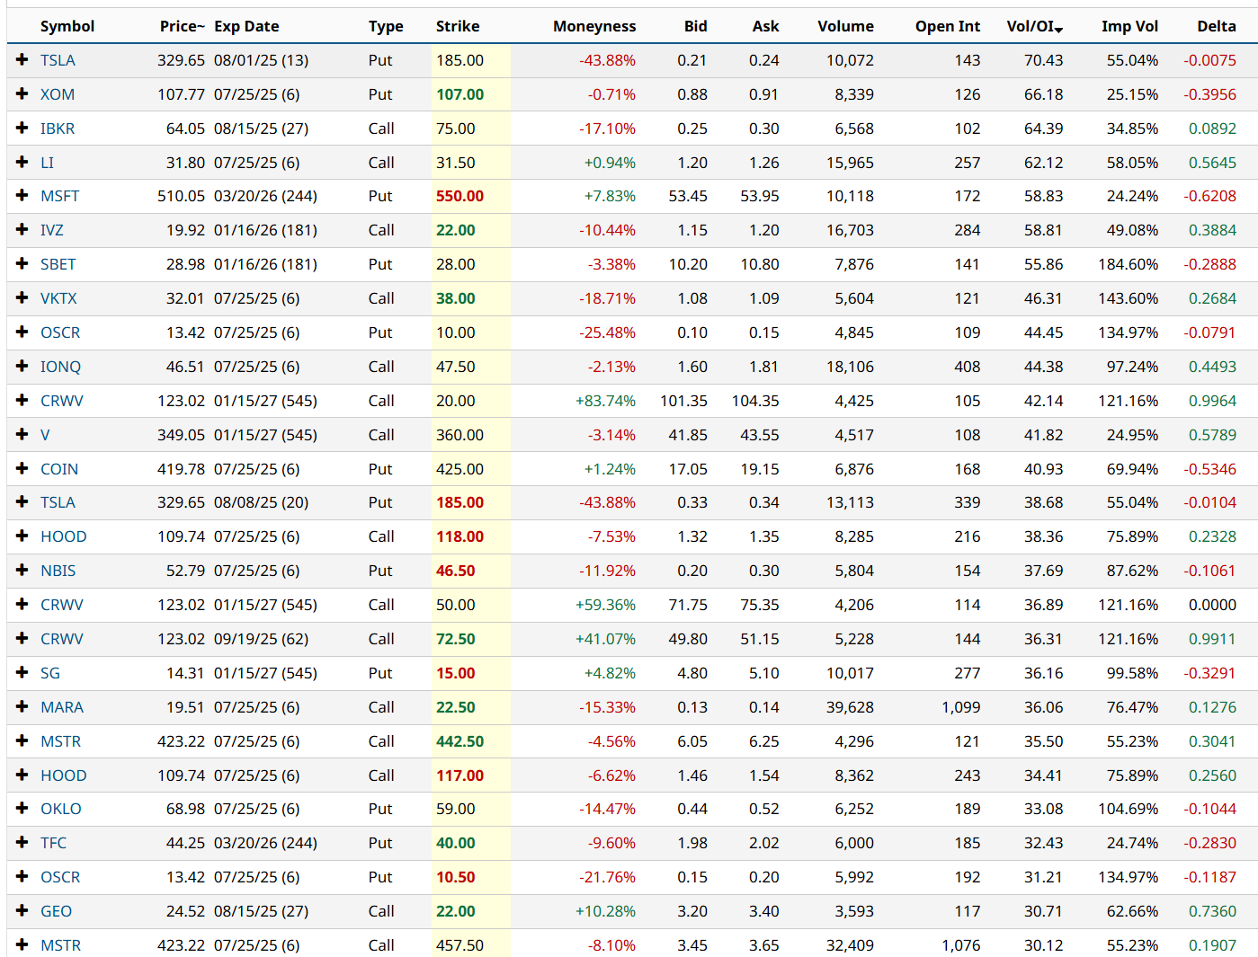Sort by Open Int column header
This screenshot has width=1258, height=957.
(x=948, y=26)
